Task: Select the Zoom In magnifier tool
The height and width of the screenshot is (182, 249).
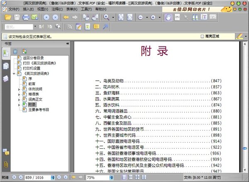Action: tap(106, 17)
